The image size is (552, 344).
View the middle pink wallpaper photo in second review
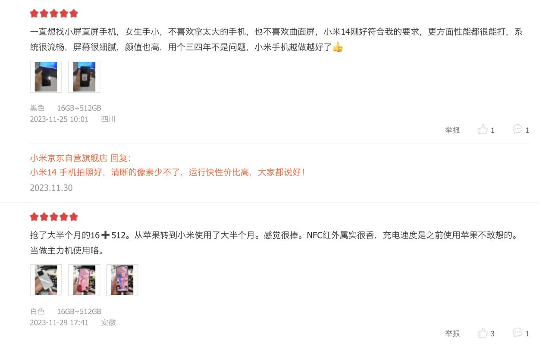click(84, 280)
